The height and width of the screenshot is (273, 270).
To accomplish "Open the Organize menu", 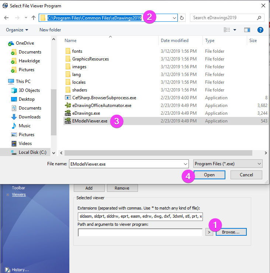I will [17, 30].
